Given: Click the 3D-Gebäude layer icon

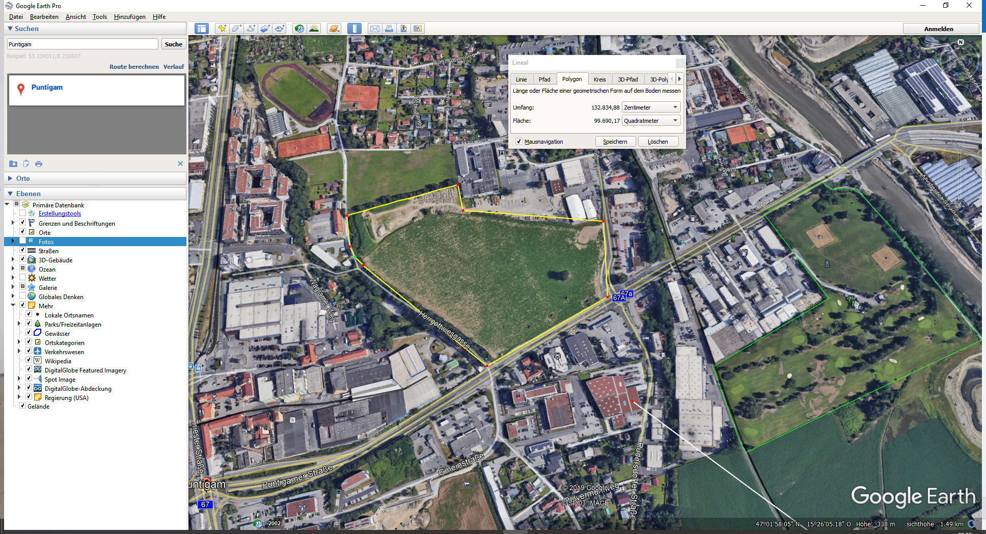Looking at the screenshot, I should (x=32, y=260).
